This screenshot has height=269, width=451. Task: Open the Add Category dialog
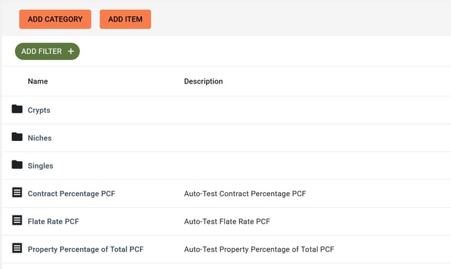coord(55,20)
